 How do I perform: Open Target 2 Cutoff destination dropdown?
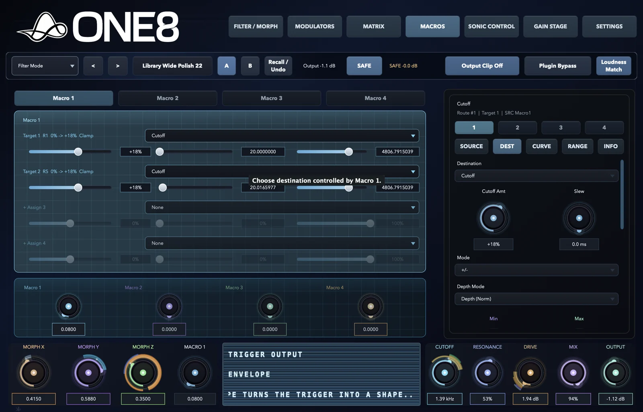tap(282, 171)
